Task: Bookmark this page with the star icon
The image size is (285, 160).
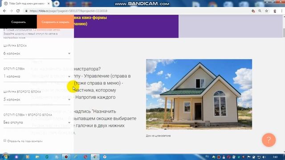Action: click(267, 11)
